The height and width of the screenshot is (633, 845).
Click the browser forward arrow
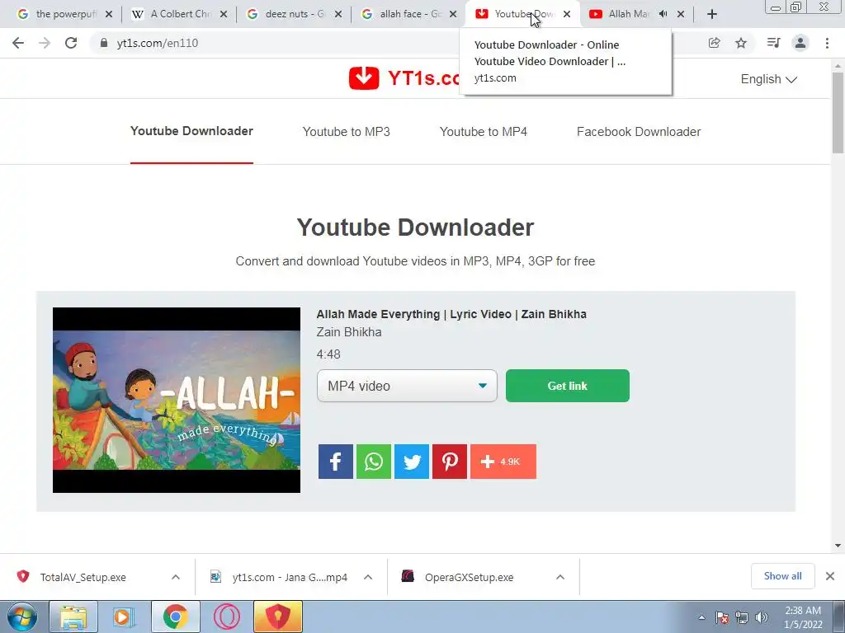click(x=45, y=43)
